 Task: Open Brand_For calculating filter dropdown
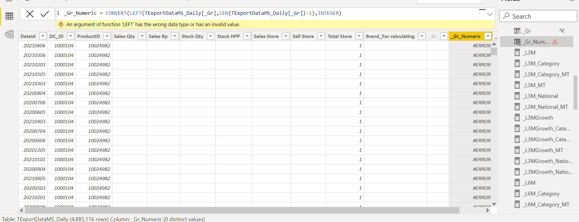pos(422,36)
